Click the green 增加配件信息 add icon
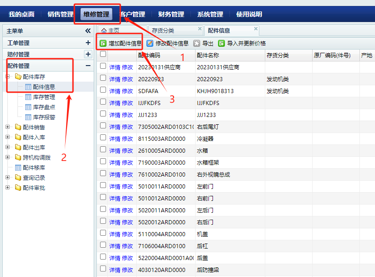The height and width of the screenshot is (277, 375). pyautogui.click(x=103, y=44)
